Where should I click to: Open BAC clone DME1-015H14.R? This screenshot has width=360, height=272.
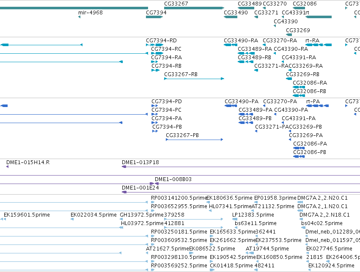(x=28, y=163)
